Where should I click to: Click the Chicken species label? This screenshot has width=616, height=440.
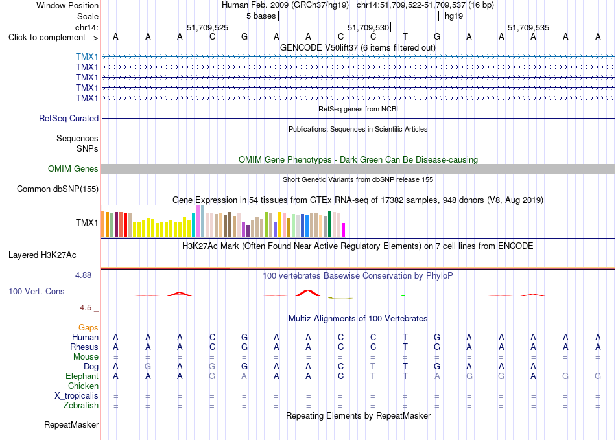pos(83,386)
